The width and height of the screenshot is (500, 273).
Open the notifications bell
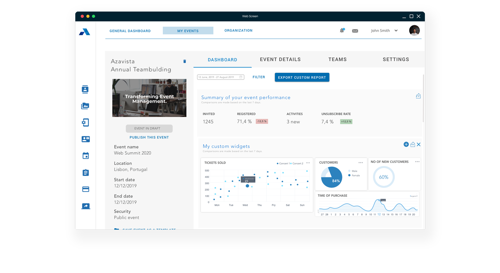click(342, 30)
